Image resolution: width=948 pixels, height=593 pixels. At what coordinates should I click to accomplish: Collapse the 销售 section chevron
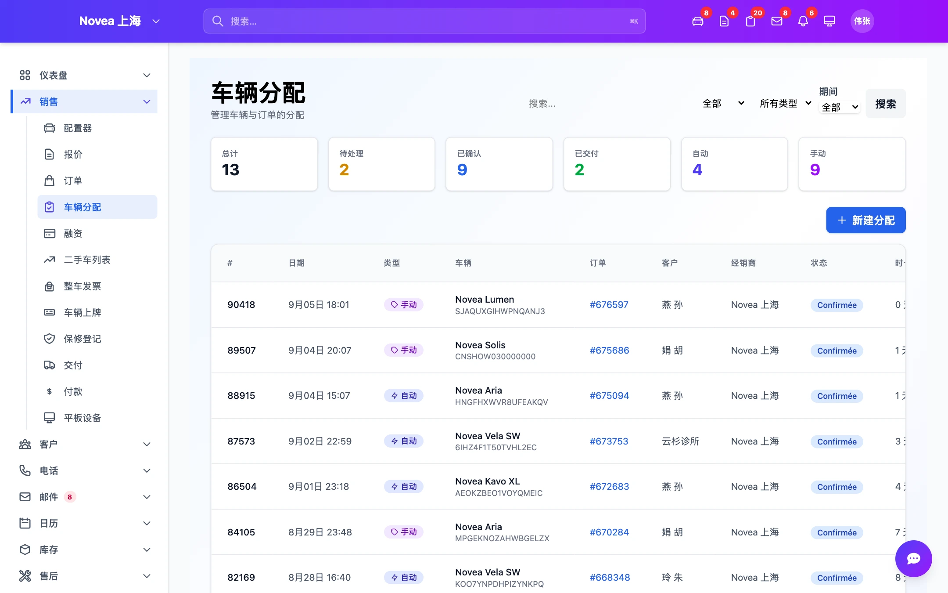point(147,101)
